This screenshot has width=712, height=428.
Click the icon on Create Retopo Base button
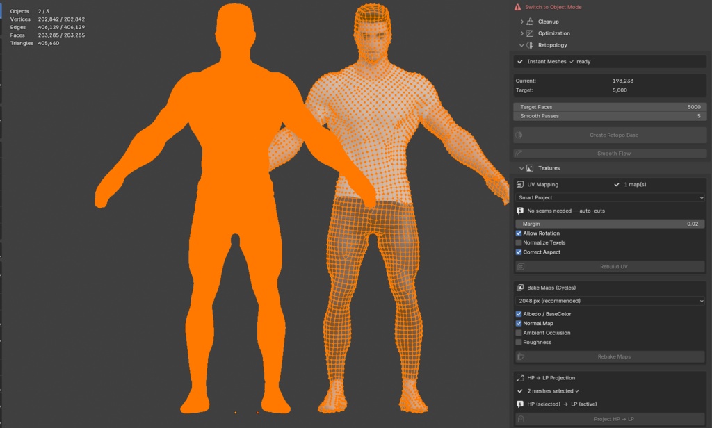pyautogui.click(x=519, y=135)
